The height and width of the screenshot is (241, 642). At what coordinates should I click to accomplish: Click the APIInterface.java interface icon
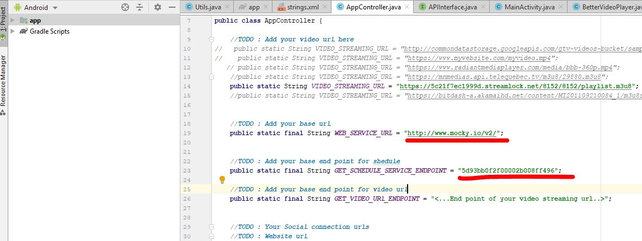(x=422, y=7)
